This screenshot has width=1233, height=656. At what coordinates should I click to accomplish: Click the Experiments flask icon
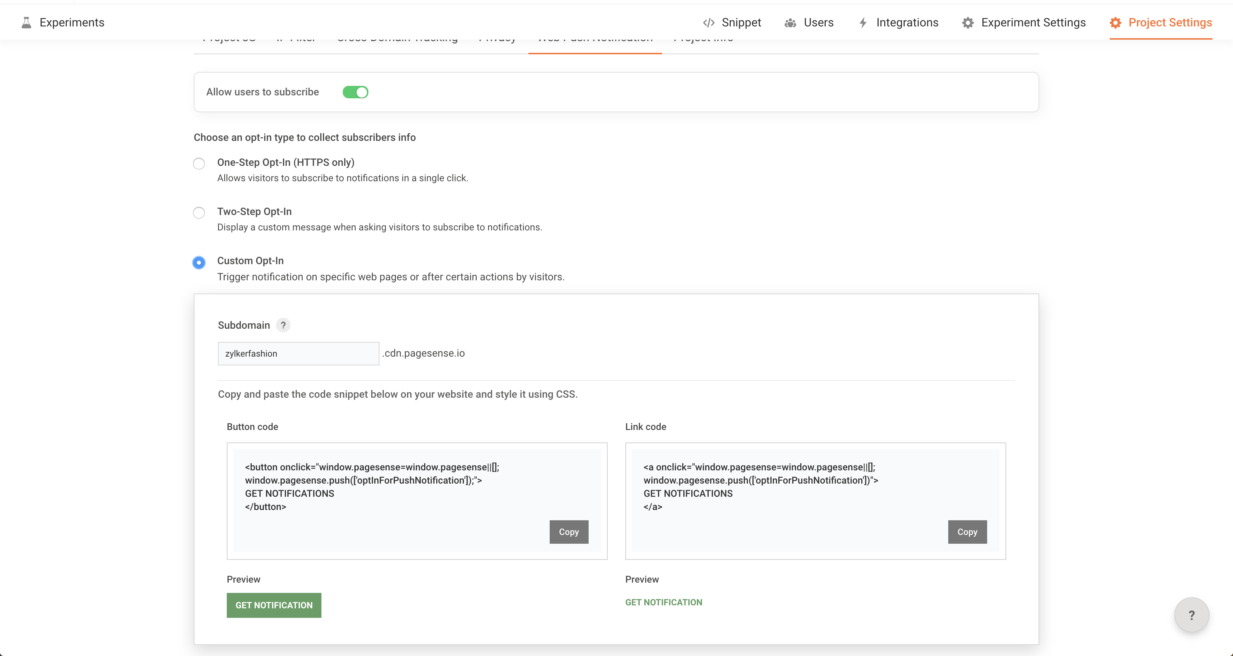point(26,22)
